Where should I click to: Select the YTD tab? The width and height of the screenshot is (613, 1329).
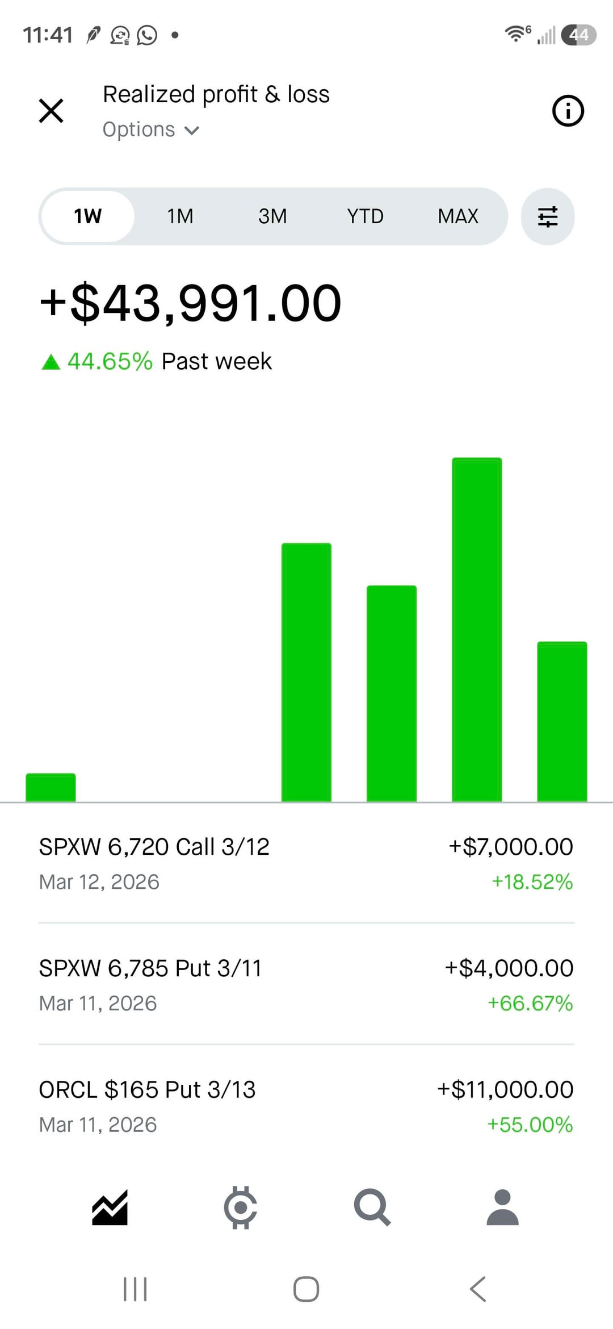click(x=365, y=216)
